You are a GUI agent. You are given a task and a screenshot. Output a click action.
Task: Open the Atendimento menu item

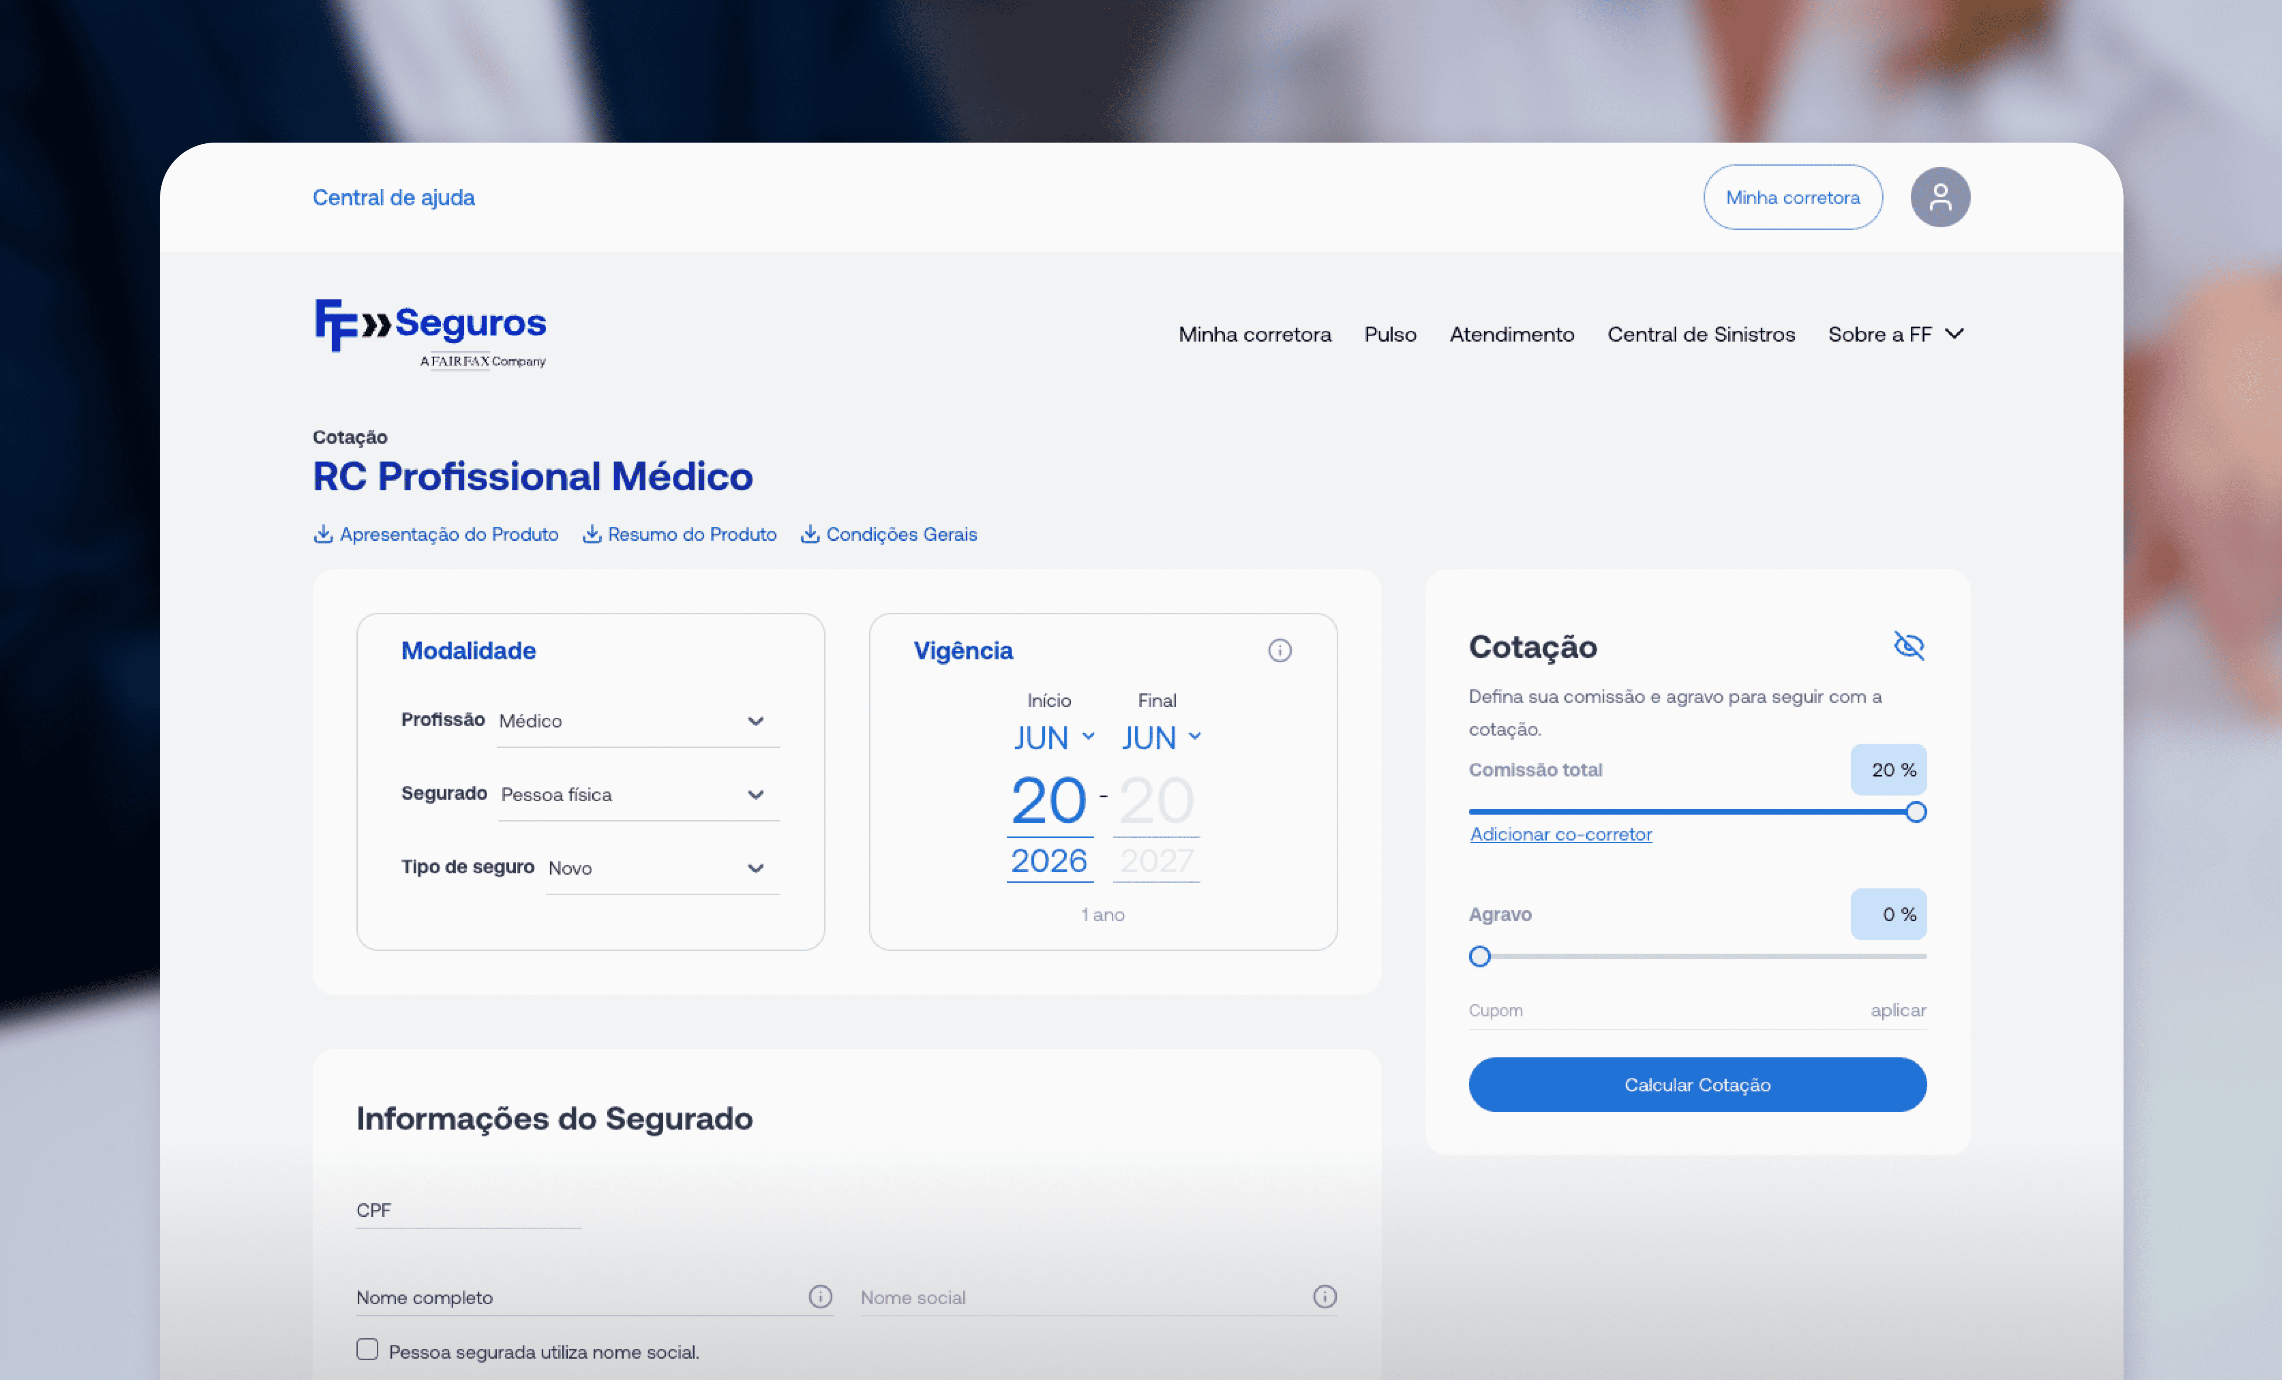coord(1511,334)
